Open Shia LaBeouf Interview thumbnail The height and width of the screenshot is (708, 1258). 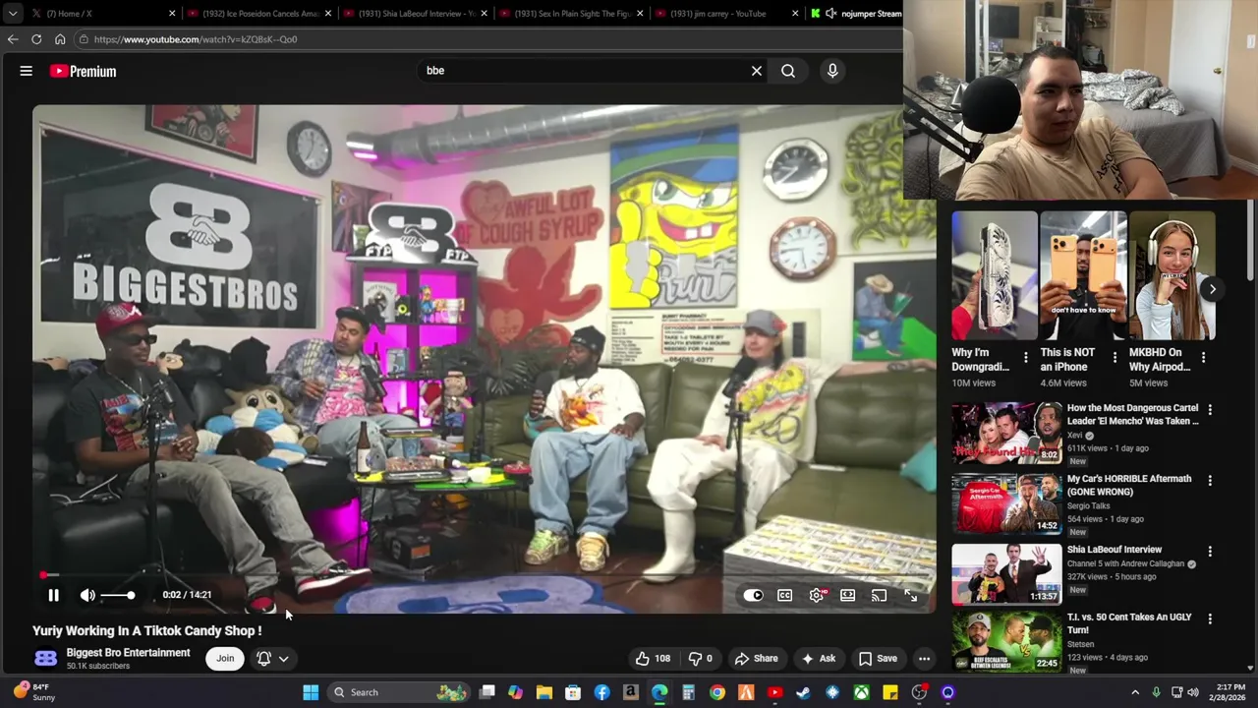(x=1005, y=573)
